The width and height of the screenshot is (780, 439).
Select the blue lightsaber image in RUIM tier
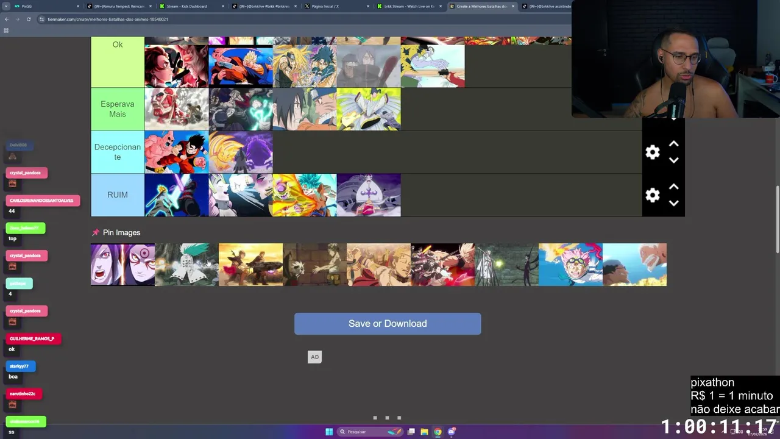coord(177,195)
